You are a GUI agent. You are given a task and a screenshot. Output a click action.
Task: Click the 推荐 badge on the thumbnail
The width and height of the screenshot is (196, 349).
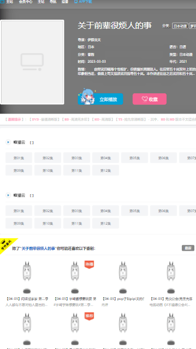click(89, 316)
